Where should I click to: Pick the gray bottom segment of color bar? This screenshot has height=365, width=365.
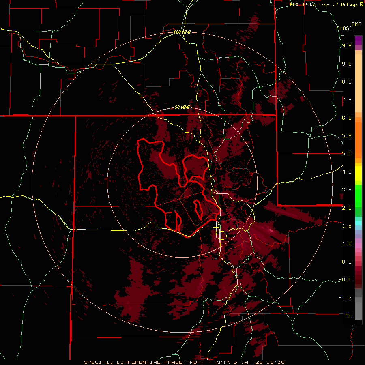point(358,311)
